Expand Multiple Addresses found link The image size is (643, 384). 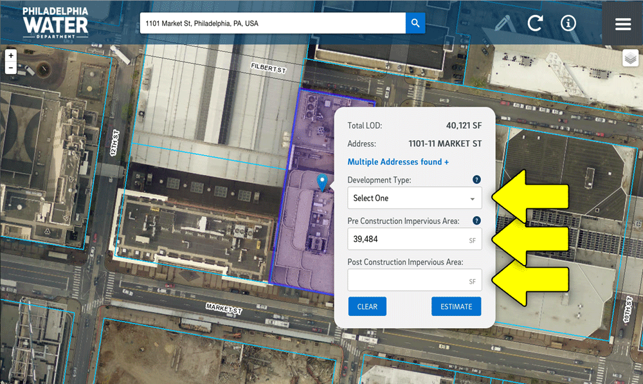click(398, 162)
